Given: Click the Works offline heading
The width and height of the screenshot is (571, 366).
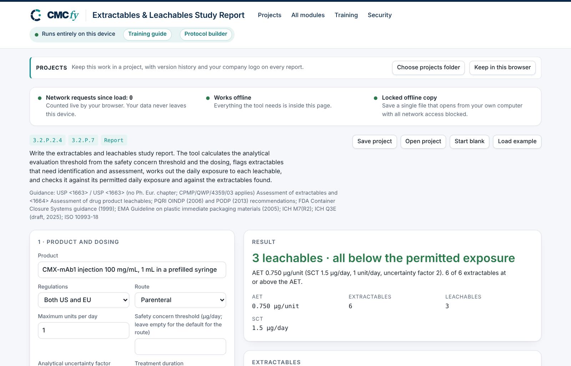Looking at the screenshot, I should tap(233, 97).
